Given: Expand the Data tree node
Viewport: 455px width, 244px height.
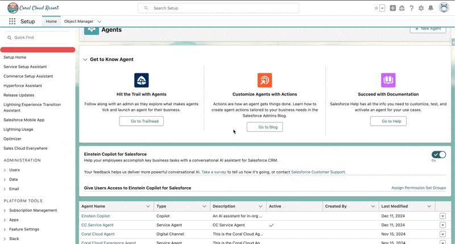Looking at the screenshot, I should pos(5,180).
